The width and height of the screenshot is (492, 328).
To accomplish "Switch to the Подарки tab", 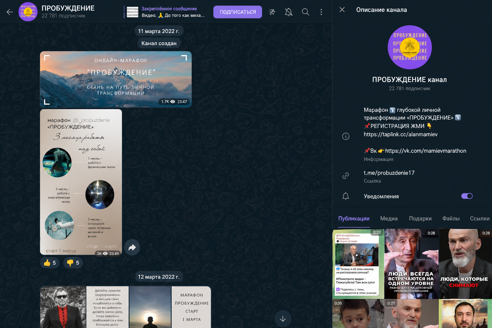I will (x=420, y=218).
